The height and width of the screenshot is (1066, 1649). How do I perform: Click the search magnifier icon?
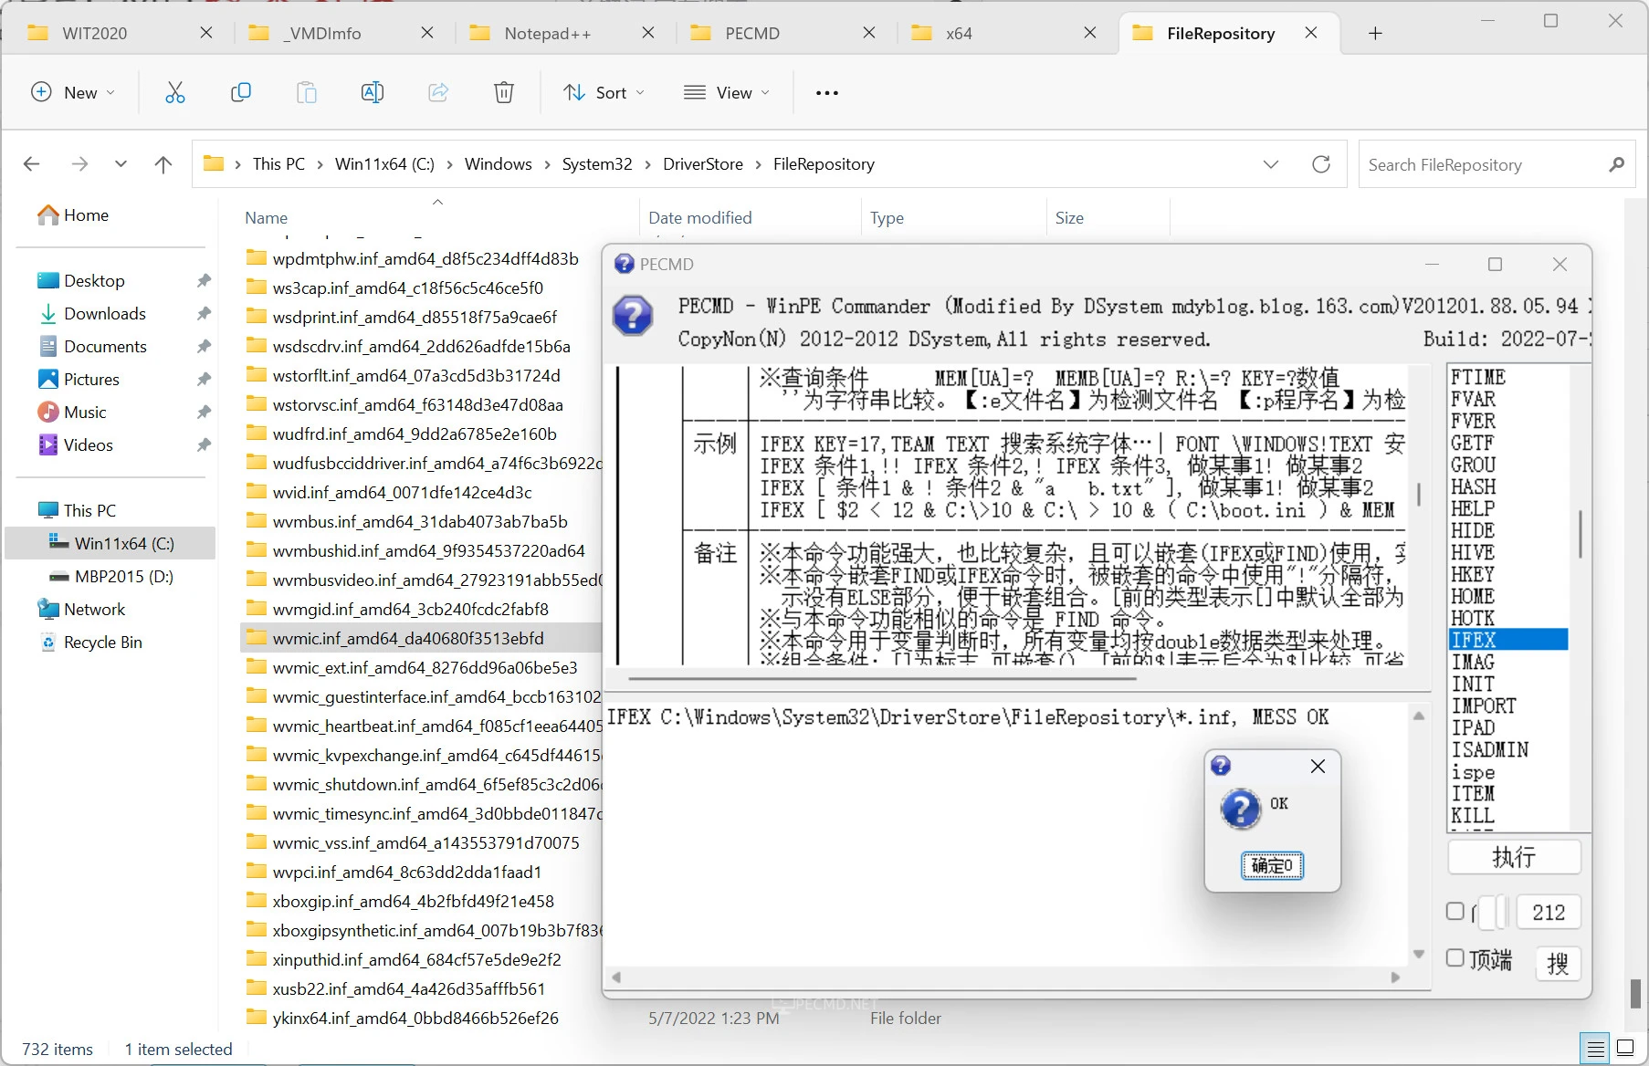pyautogui.click(x=1617, y=164)
